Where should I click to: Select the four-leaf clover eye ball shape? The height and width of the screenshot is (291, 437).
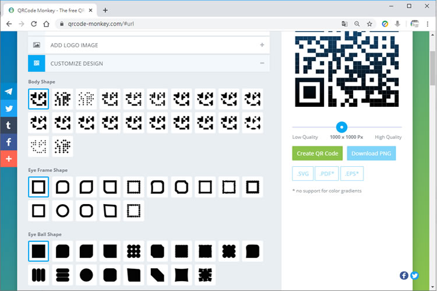coord(229,251)
